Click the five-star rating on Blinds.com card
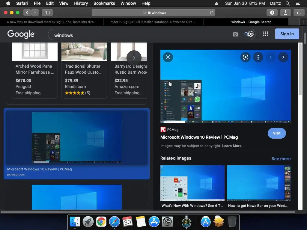Viewport: 307px width, 230px height. tap(74, 93)
